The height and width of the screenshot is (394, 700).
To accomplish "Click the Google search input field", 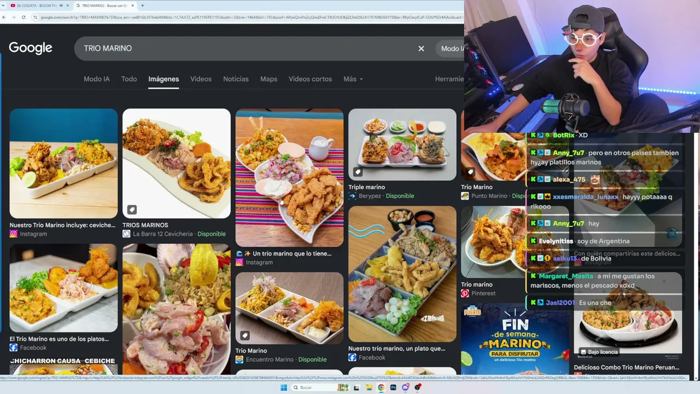I will pos(246,49).
